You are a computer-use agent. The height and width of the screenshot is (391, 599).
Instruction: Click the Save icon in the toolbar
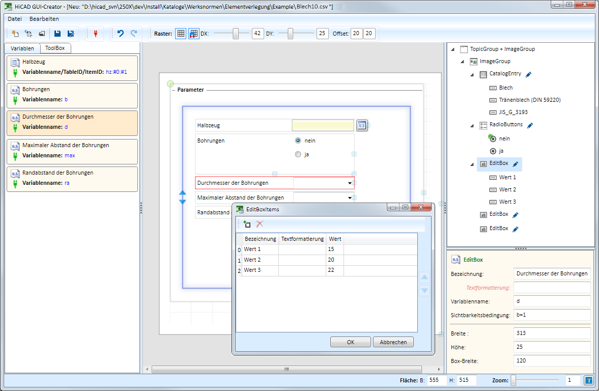(x=58, y=34)
